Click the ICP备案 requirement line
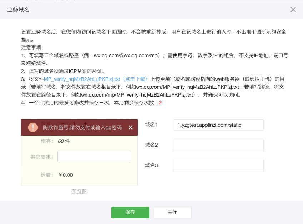The width and height of the screenshot is (303, 224). pos(63,71)
